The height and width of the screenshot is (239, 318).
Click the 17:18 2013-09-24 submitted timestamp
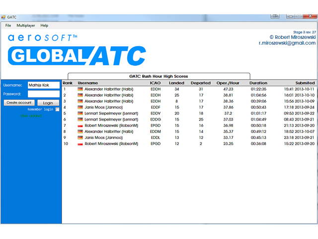(x=299, y=107)
